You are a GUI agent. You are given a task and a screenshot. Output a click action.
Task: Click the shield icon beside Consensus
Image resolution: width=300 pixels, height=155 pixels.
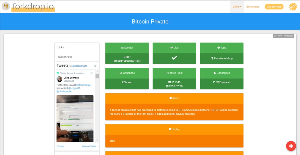point(215,73)
